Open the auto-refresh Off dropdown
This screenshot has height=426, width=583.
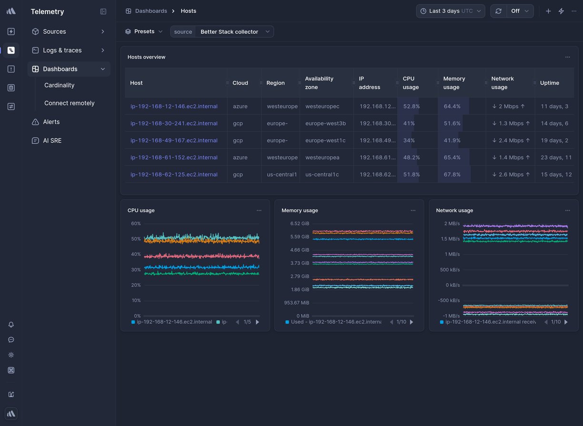click(520, 10)
